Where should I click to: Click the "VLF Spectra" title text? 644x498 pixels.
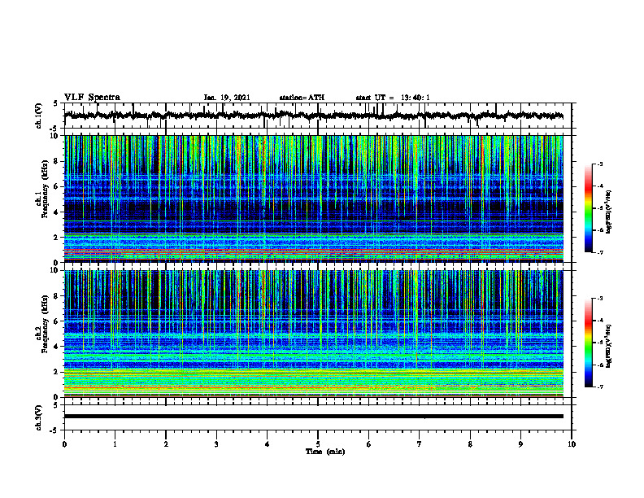[x=92, y=98]
